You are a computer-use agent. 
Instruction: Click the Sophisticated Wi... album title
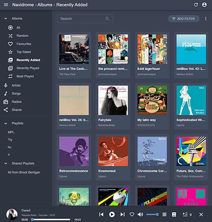(191, 120)
